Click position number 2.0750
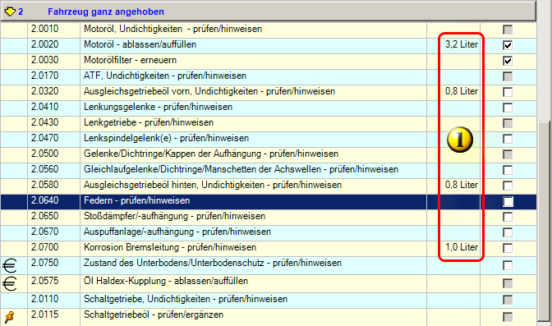Image resolution: width=552 pixels, height=326 pixels. (x=44, y=263)
